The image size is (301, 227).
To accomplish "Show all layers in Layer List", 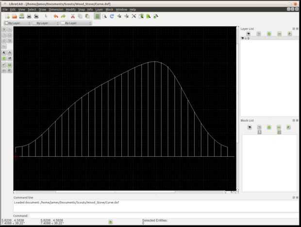I will click(x=249, y=34).
